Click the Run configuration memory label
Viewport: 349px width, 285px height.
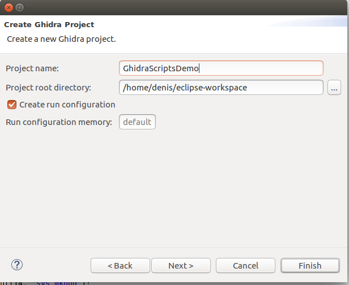coord(59,122)
